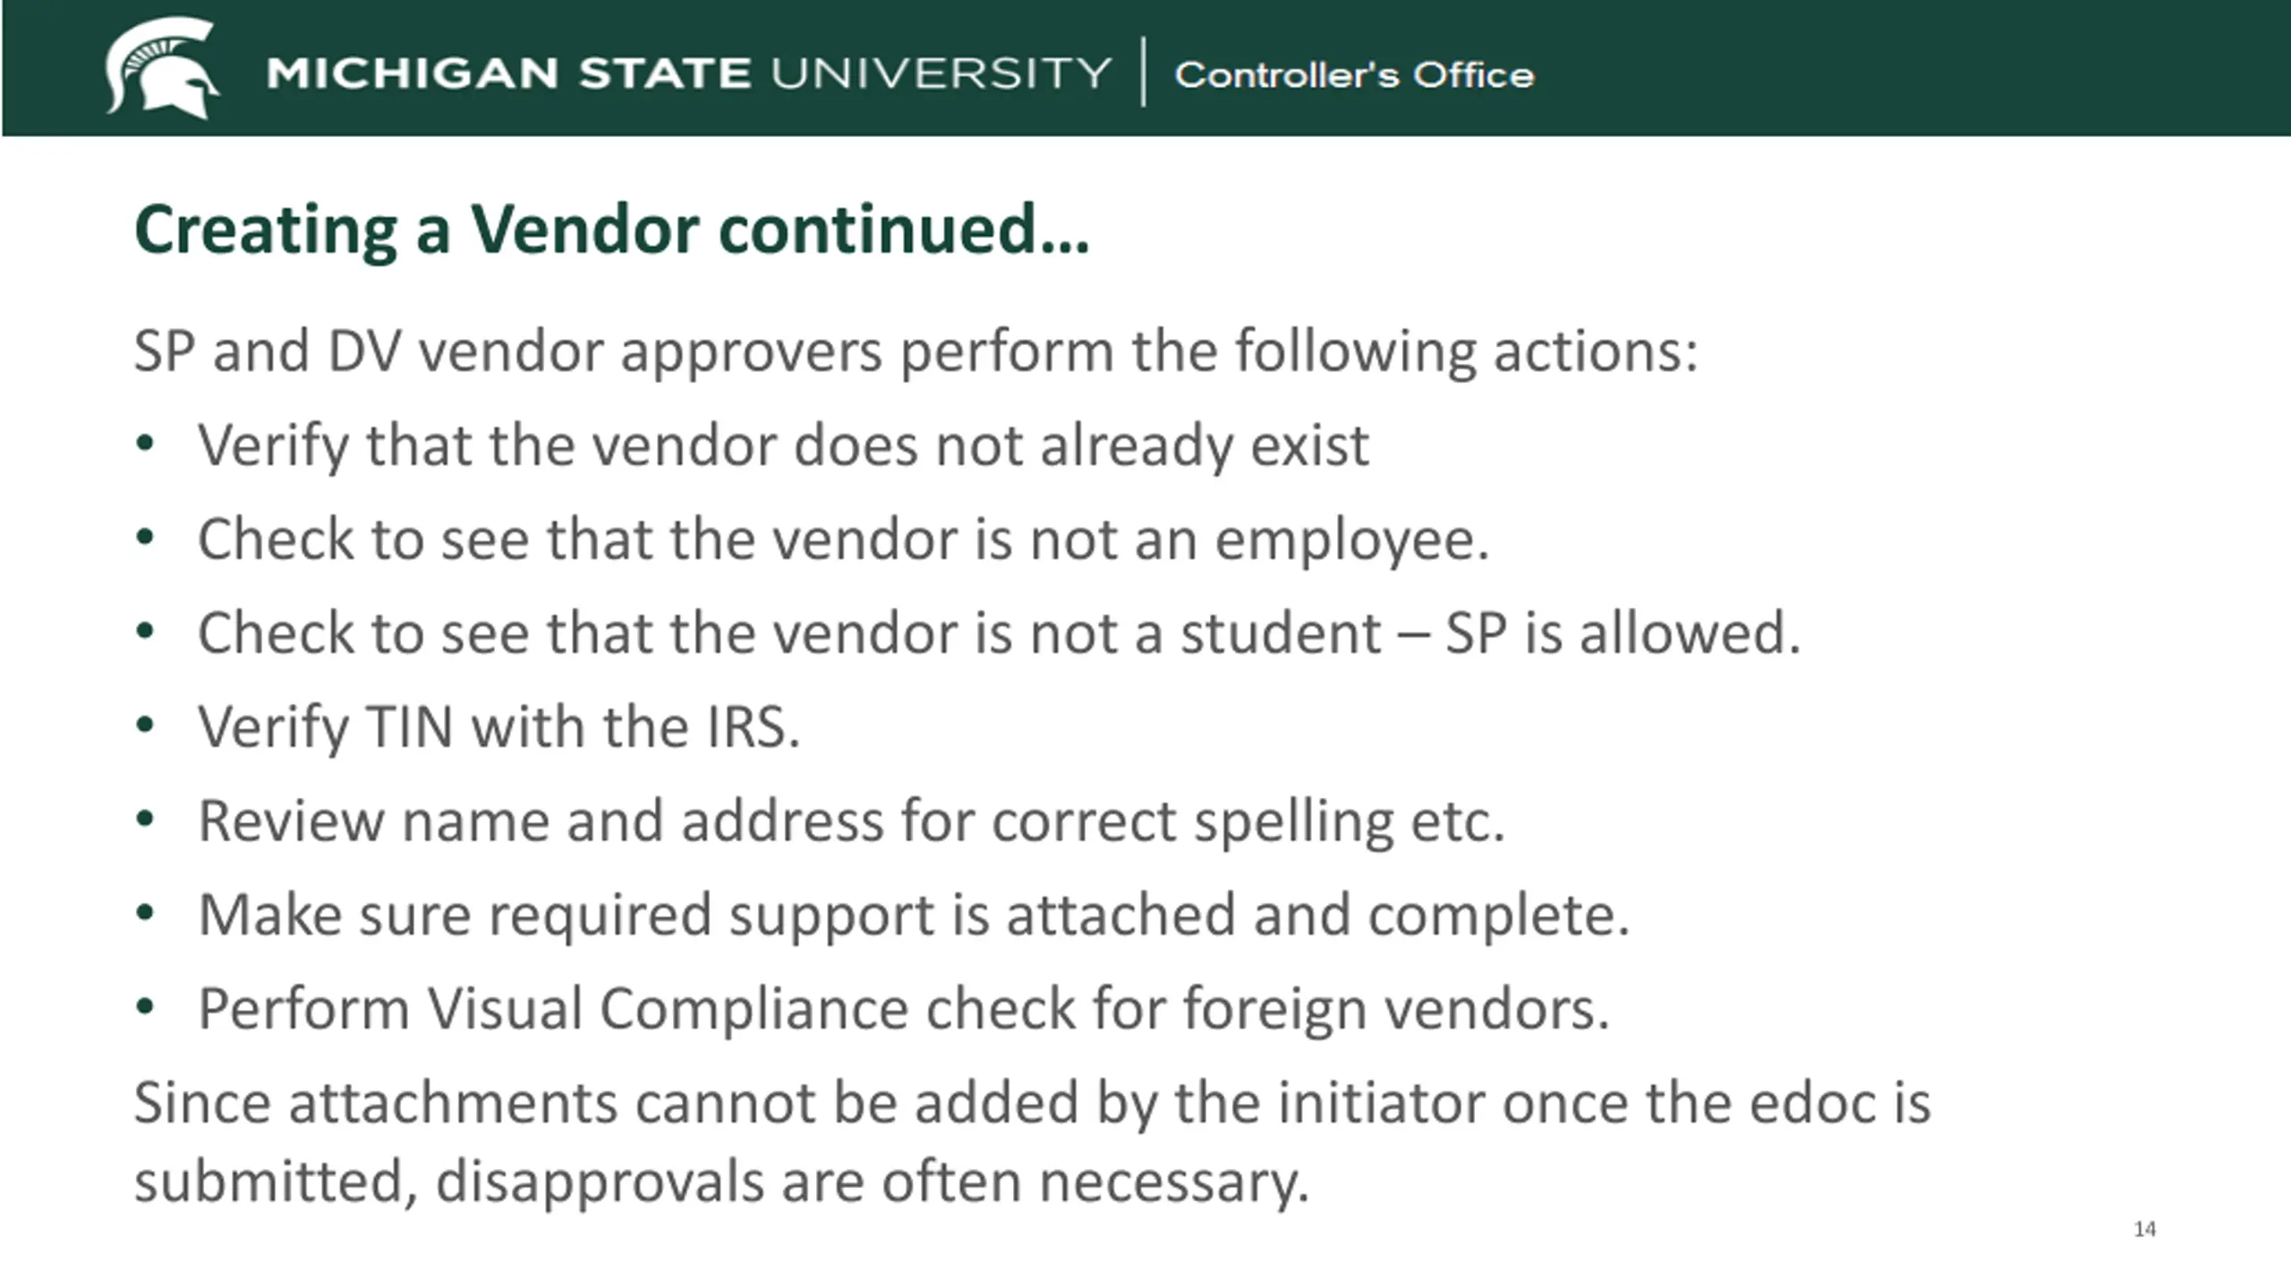Click the bullet dot before "Verify TIN"
This screenshot has height=1288, width=2291.
(145, 724)
